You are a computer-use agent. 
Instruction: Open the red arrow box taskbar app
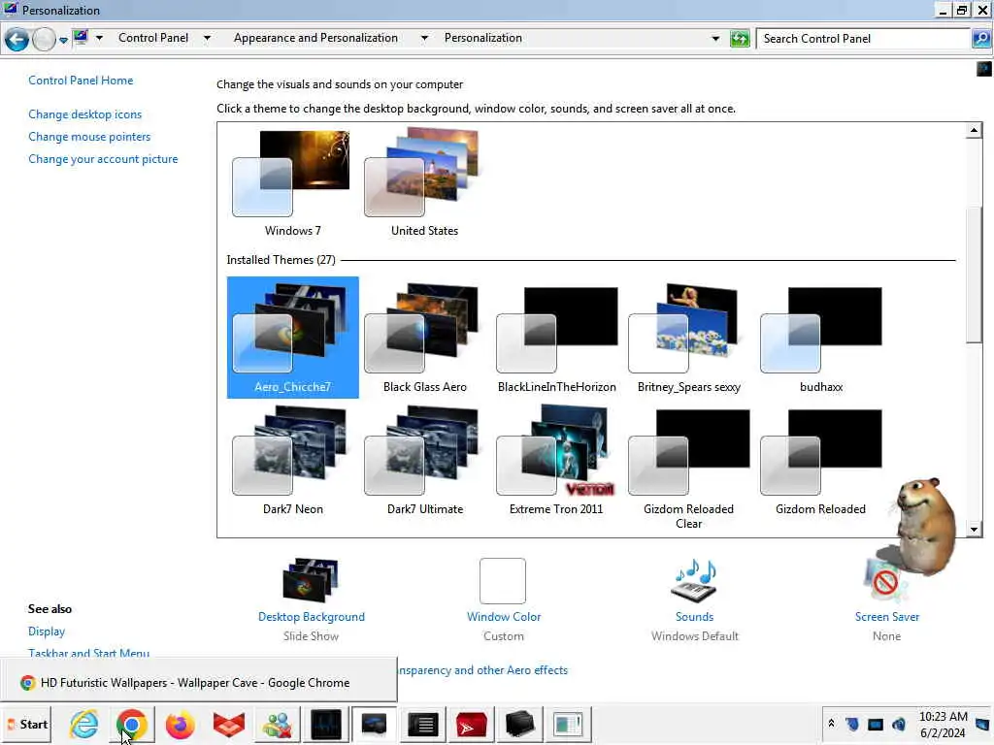tap(471, 724)
